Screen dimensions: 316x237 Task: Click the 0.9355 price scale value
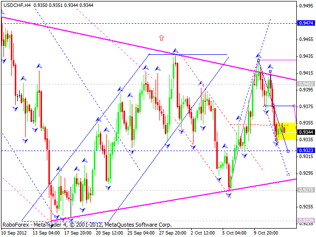[x=306, y=123]
